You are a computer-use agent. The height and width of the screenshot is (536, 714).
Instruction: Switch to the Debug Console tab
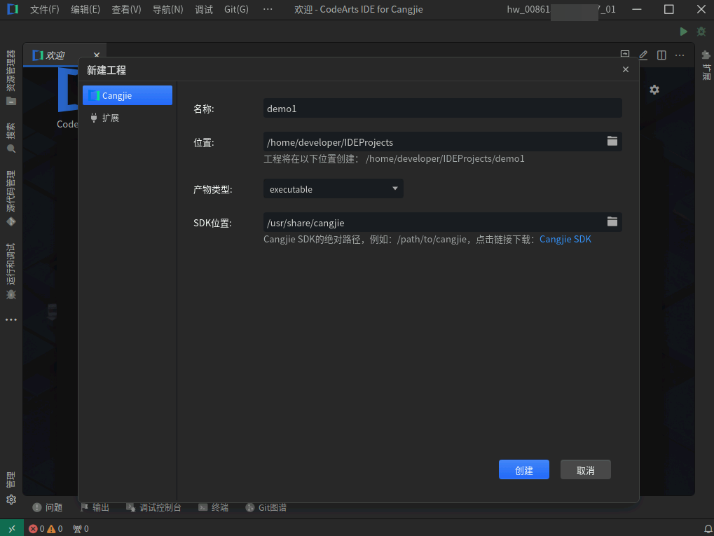[x=153, y=507]
